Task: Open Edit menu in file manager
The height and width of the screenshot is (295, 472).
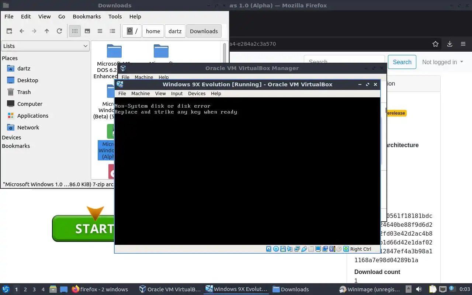Action: coord(26,17)
